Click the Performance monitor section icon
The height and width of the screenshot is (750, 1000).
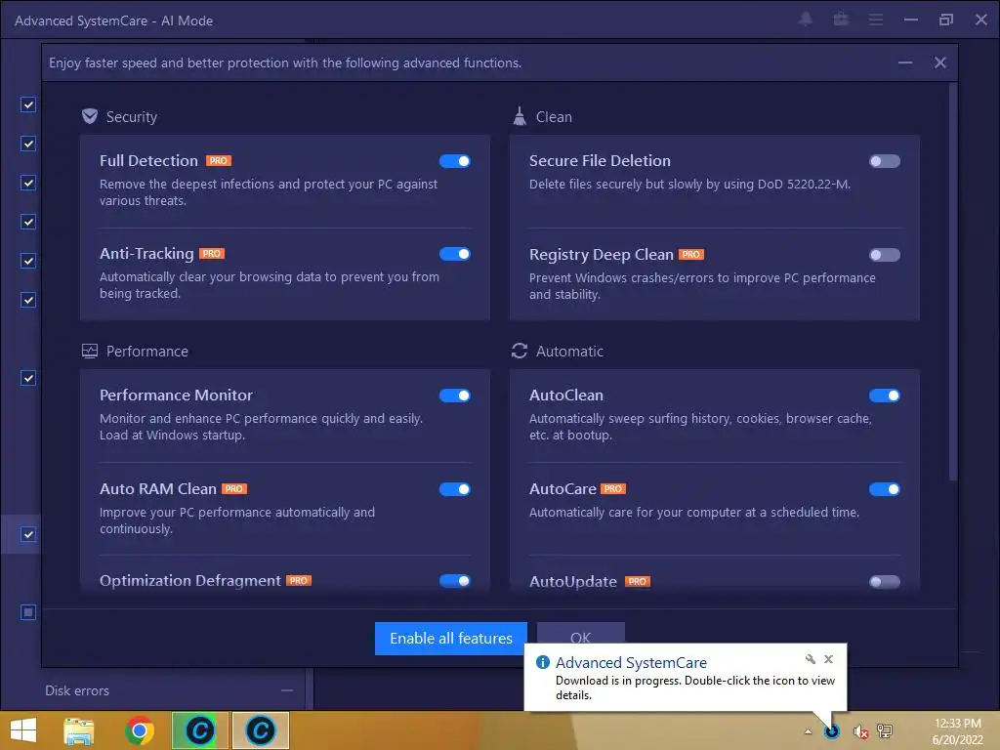pyautogui.click(x=90, y=352)
